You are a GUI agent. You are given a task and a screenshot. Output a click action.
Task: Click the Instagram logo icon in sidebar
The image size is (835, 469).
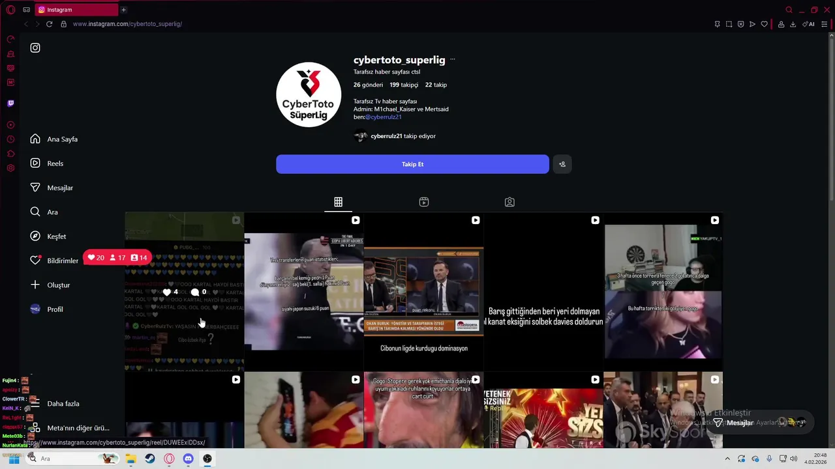[x=35, y=48]
